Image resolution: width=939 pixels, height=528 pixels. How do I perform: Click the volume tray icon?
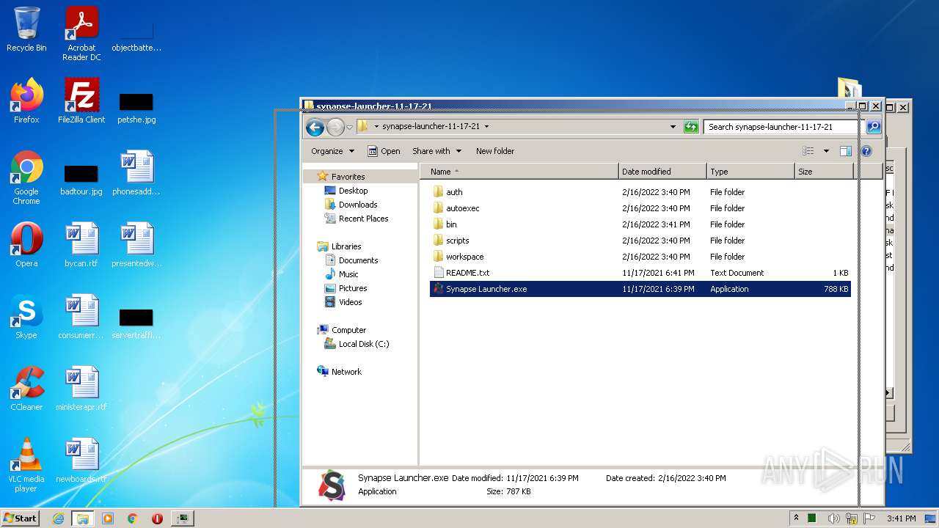[833, 518]
